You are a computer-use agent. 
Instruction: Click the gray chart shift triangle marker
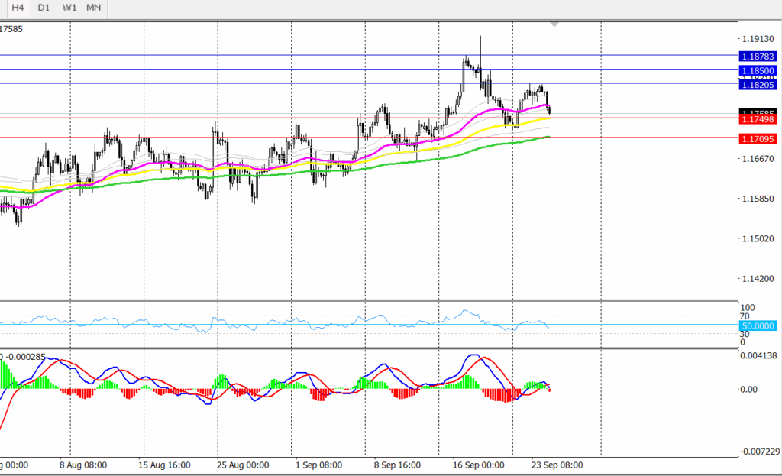coord(554,25)
